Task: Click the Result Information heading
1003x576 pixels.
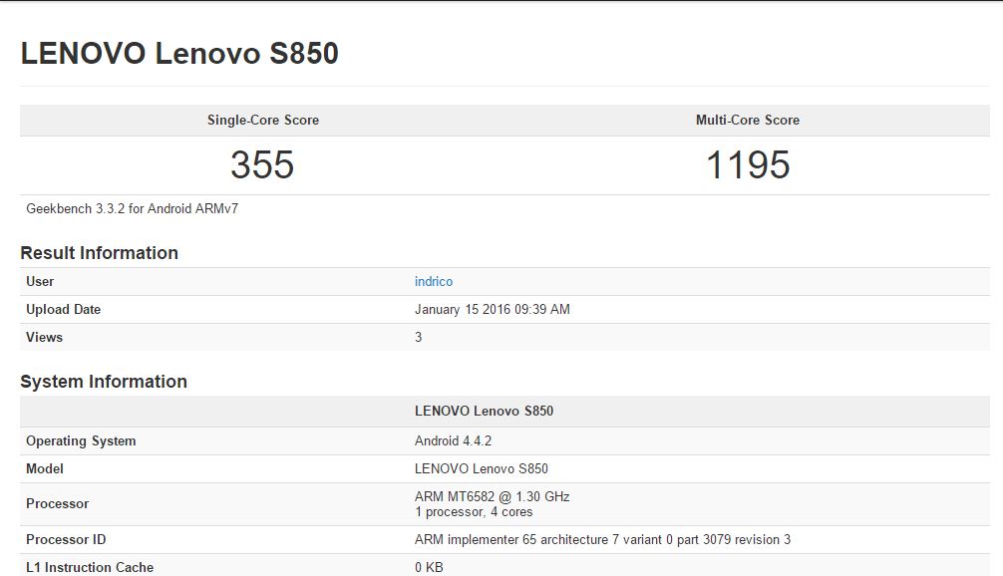Action: coord(99,252)
